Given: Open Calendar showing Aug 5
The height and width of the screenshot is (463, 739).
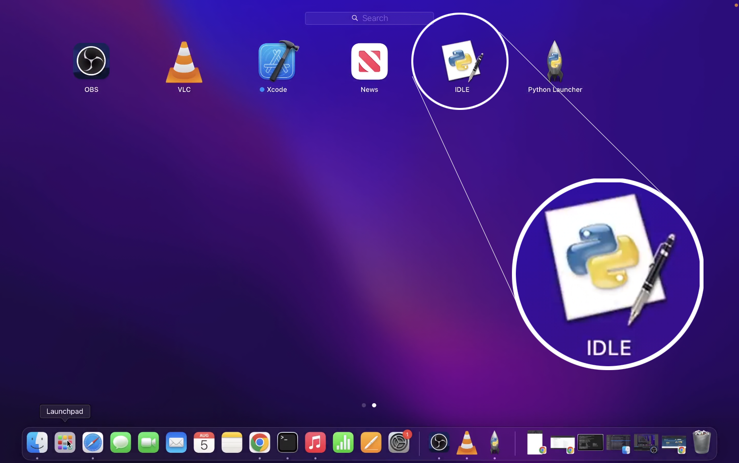Looking at the screenshot, I should point(204,443).
